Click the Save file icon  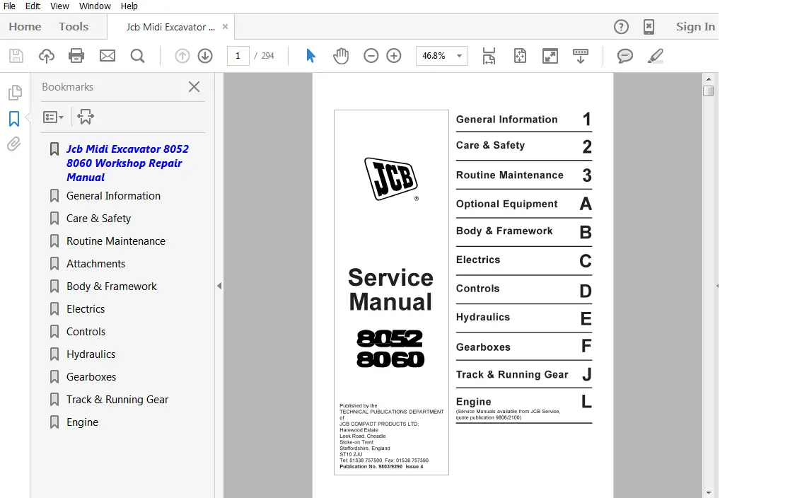click(x=16, y=55)
